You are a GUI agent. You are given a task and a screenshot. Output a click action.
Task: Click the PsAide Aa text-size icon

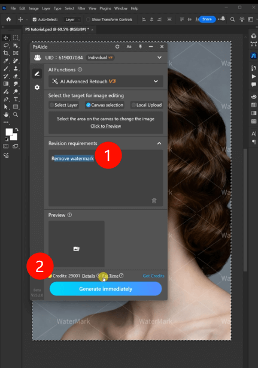[129, 47]
